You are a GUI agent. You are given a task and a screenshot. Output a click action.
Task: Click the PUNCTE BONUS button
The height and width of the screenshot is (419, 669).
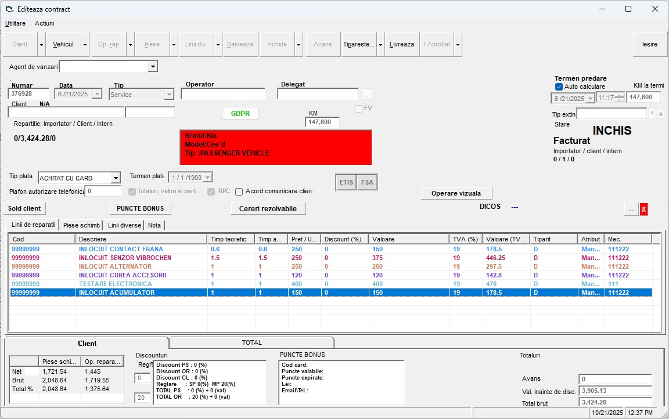point(140,208)
